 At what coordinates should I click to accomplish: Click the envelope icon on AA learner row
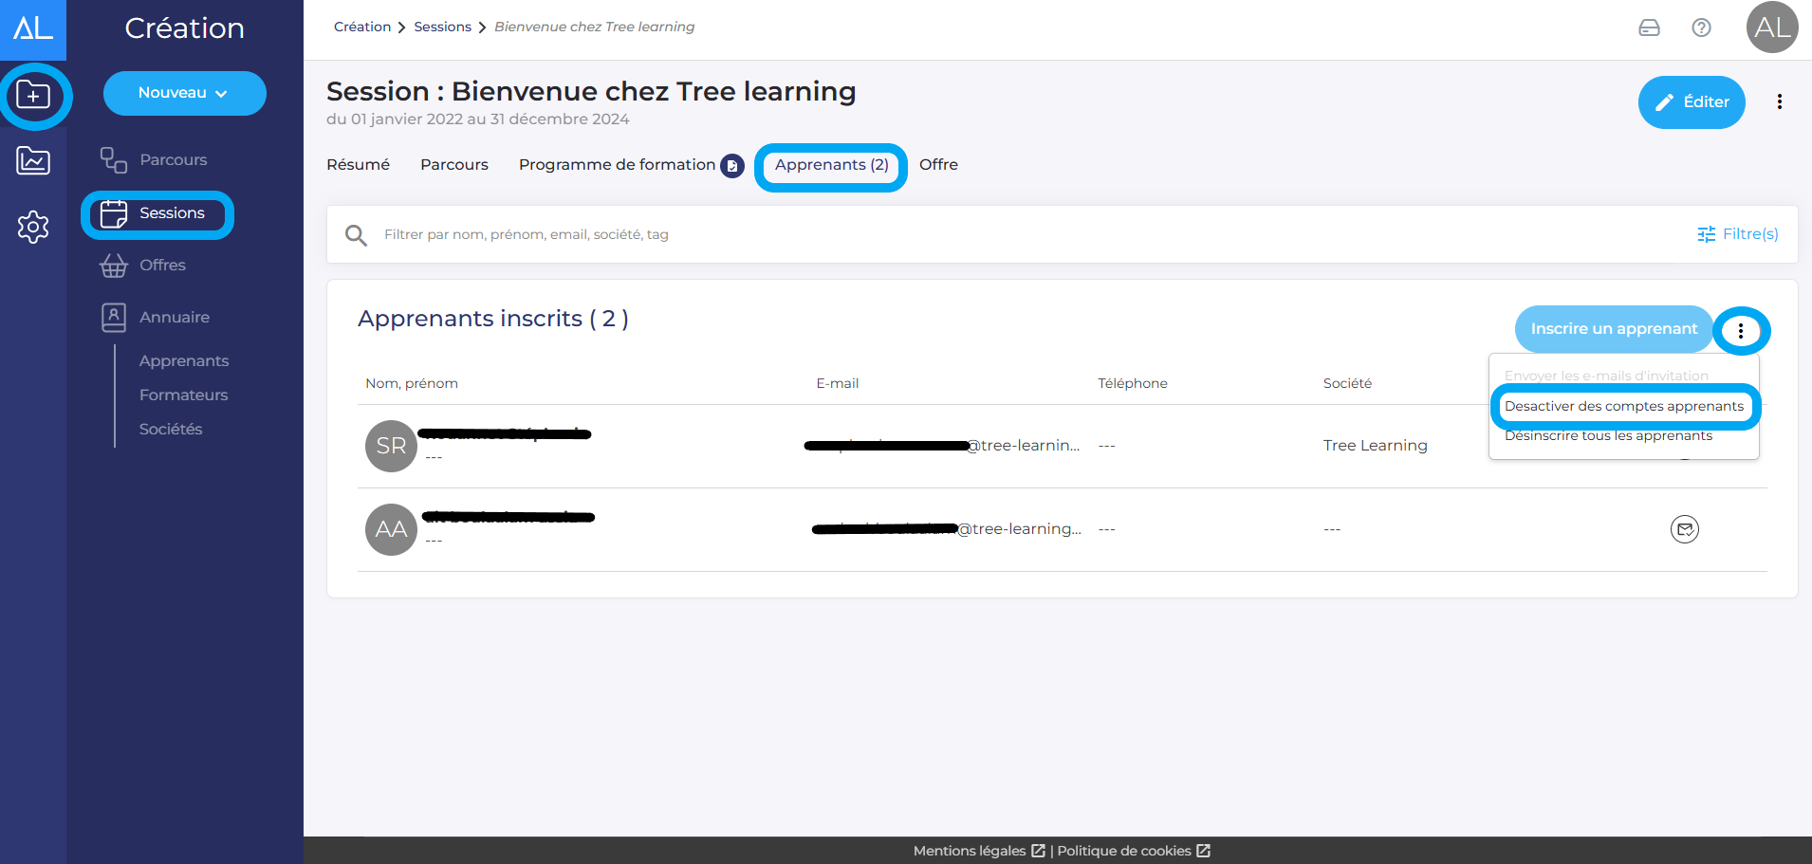[x=1684, y=529]
